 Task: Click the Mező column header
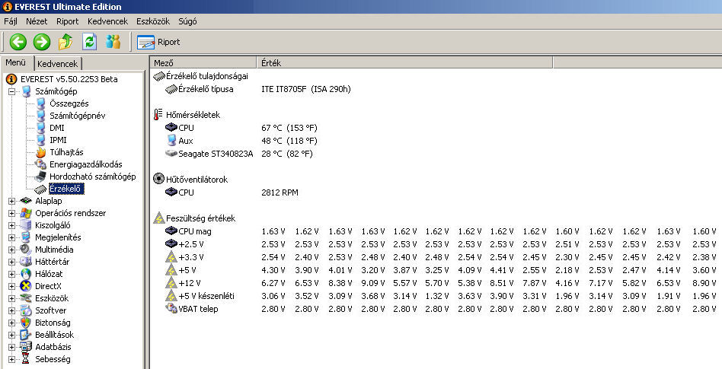[x=203, y=63]
